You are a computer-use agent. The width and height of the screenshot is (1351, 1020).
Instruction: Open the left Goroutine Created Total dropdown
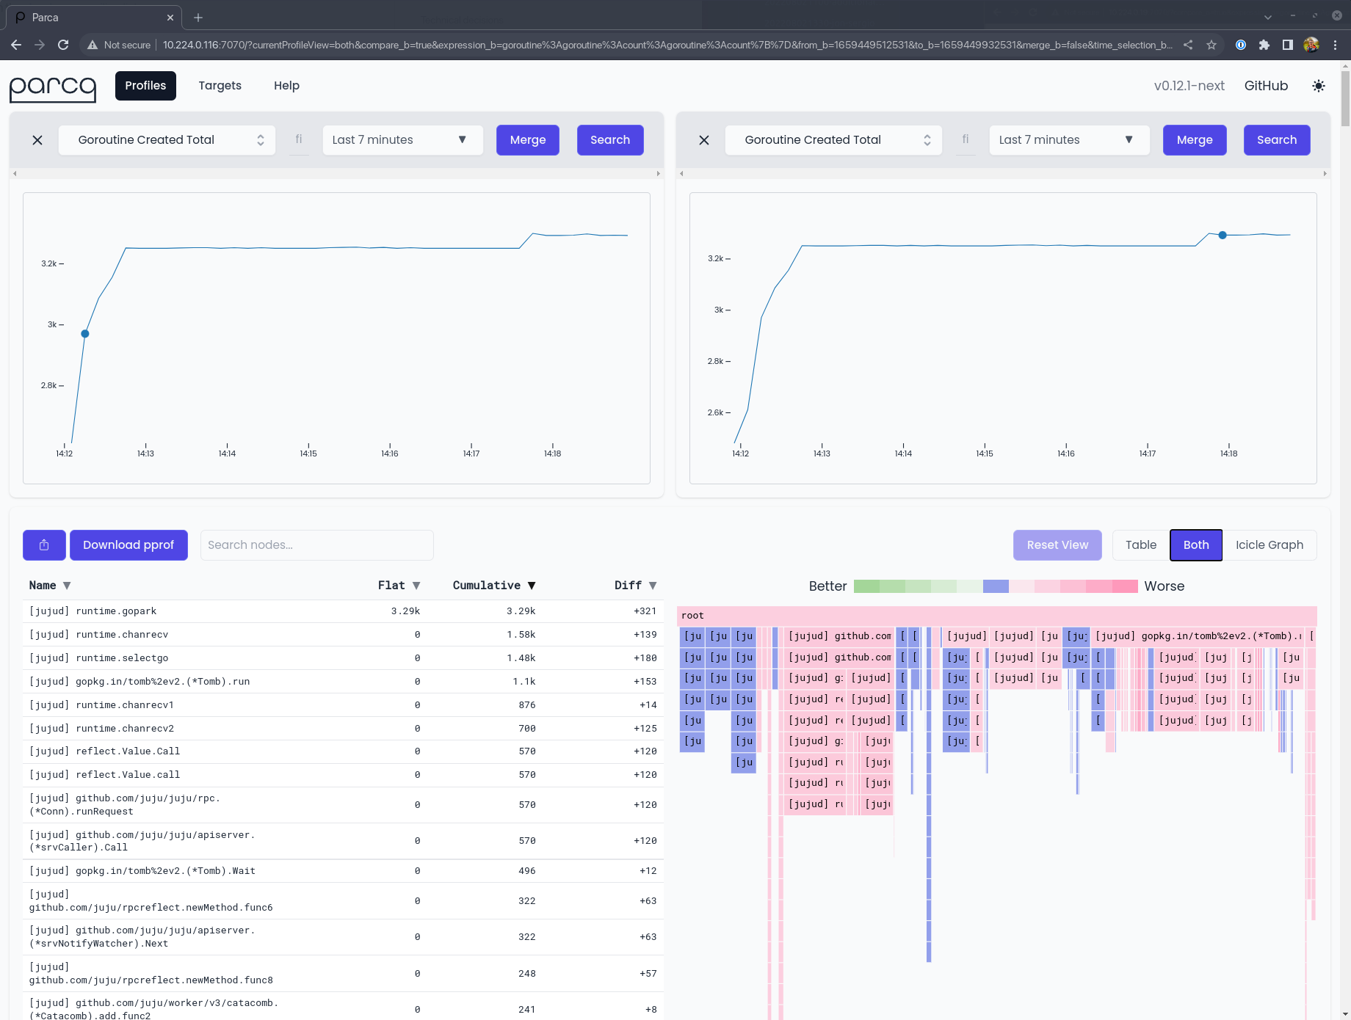click(167, 140)
